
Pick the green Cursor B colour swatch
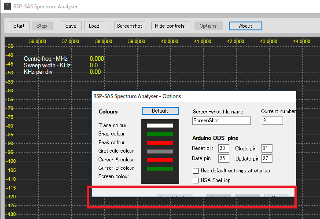coord(160,168)
